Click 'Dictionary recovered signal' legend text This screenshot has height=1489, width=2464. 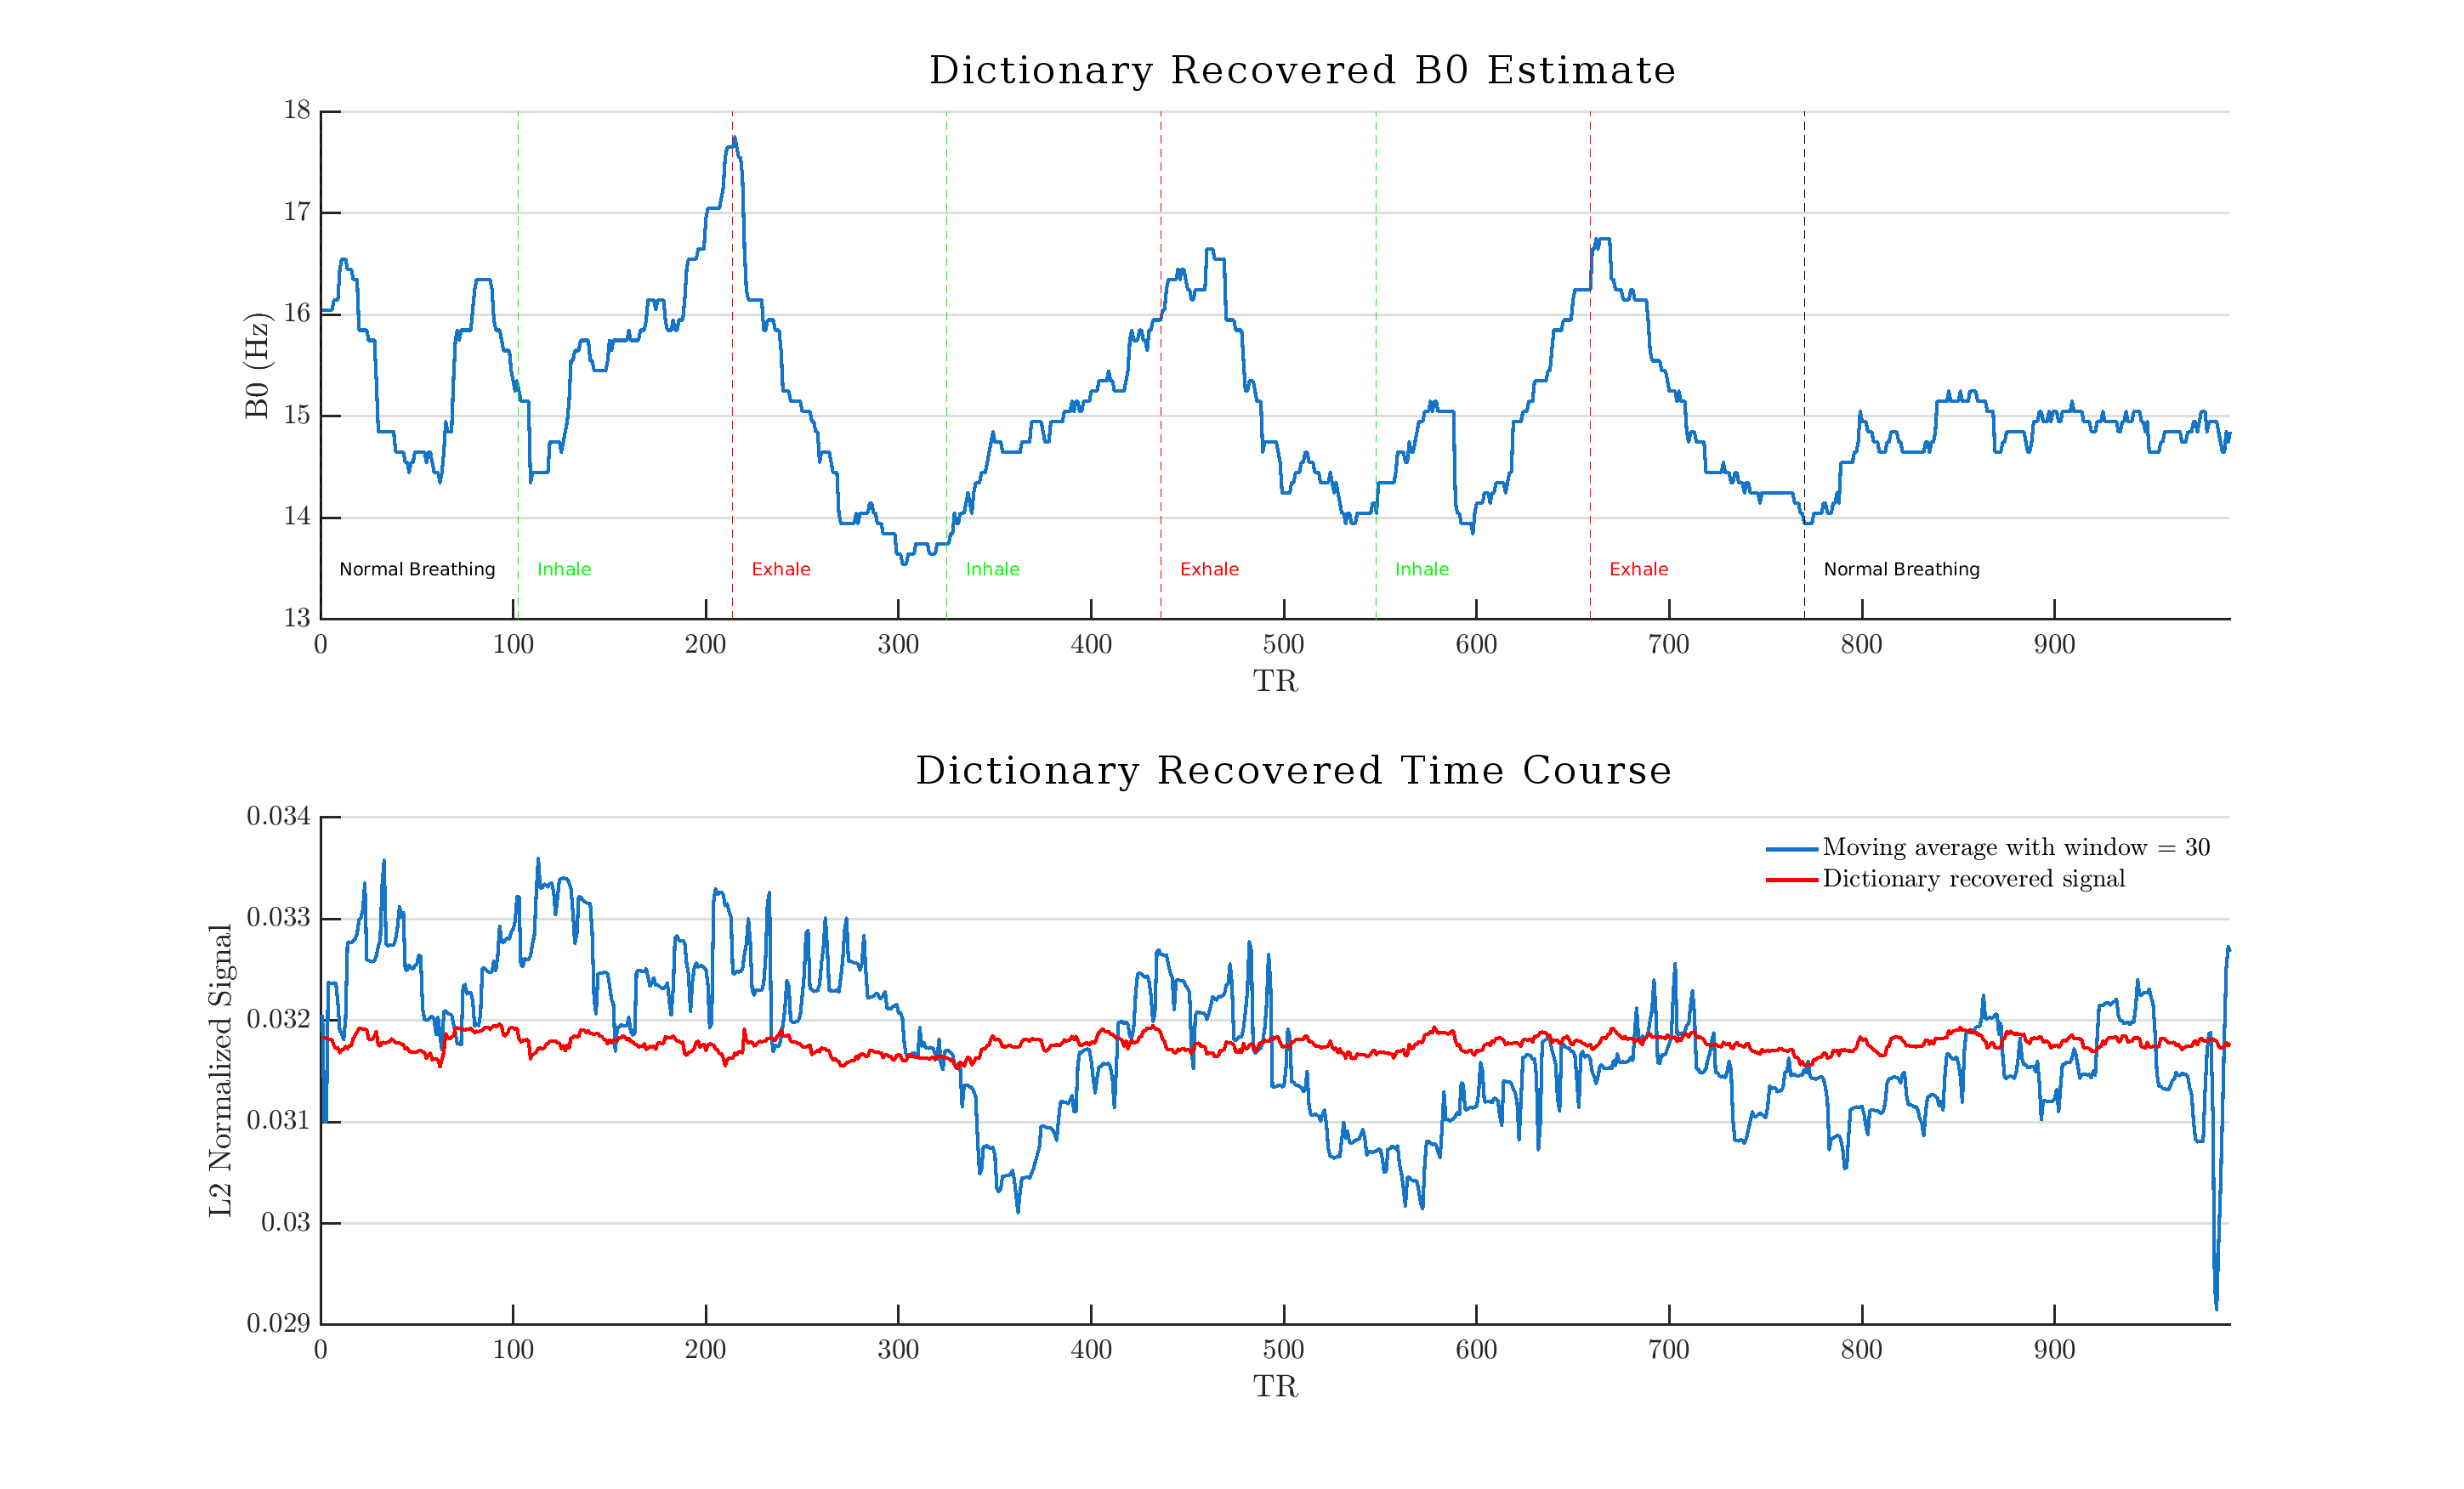pos(1973,879)
